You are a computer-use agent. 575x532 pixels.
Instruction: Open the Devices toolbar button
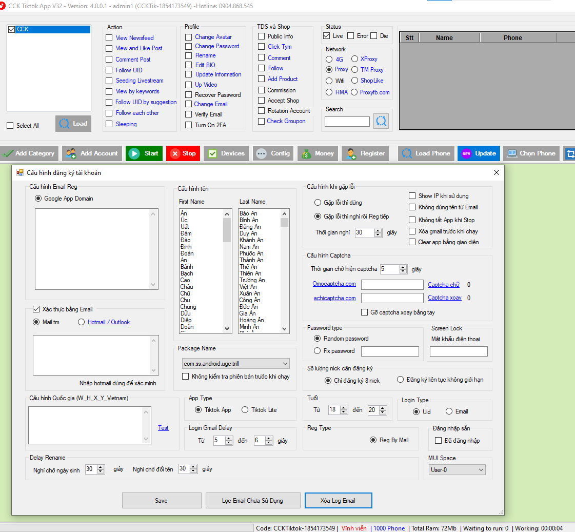coord(226,153)
